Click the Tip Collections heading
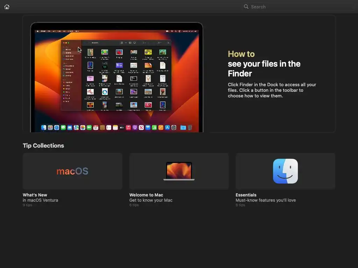The image size is (358, 268). coord(43,146)
